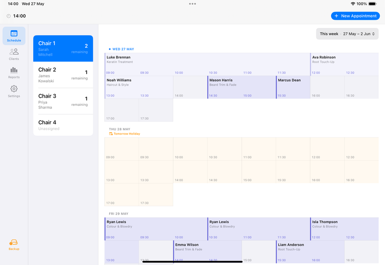The width and height of the screenshot is (385, 265).
Task: Click Chair 2's 1 remaining count
Action: click(x=79, y=75)
